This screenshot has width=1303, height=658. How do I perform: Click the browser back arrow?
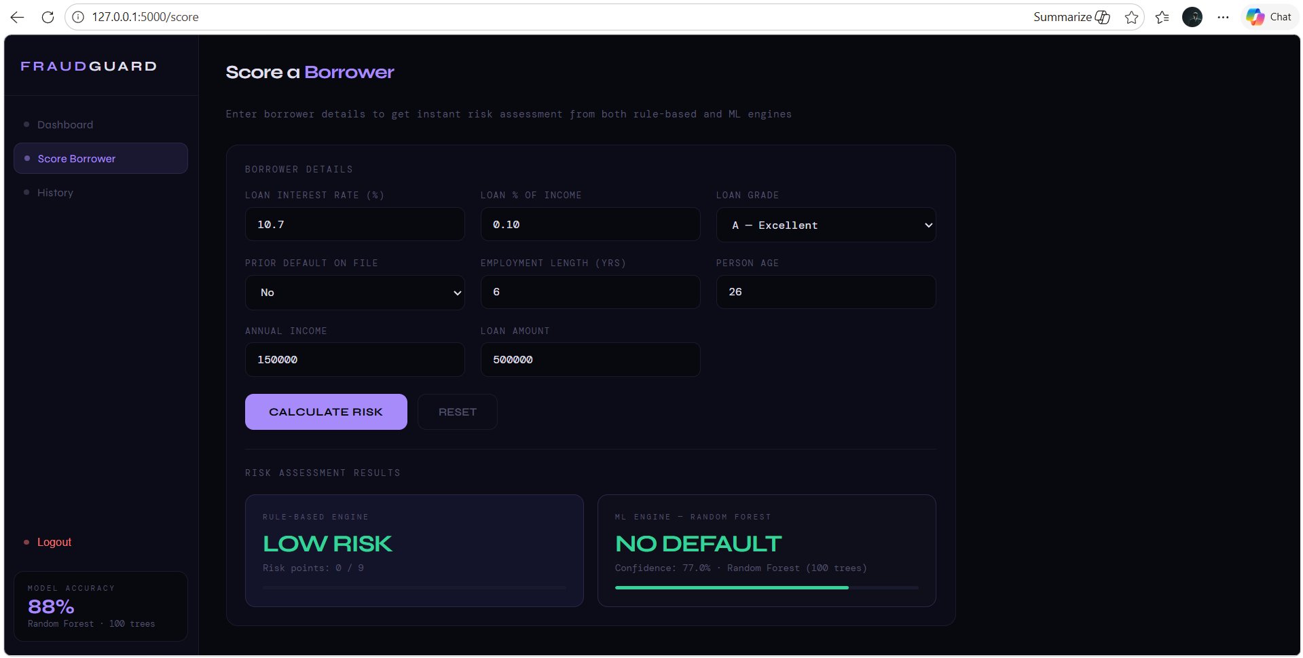pos(17,16)
